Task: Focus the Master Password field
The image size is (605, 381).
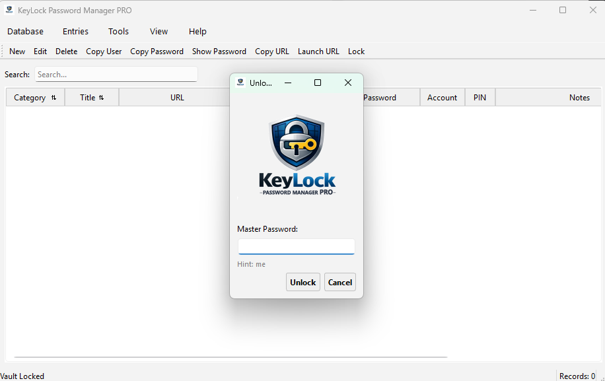Action: [x=297, y=246]
